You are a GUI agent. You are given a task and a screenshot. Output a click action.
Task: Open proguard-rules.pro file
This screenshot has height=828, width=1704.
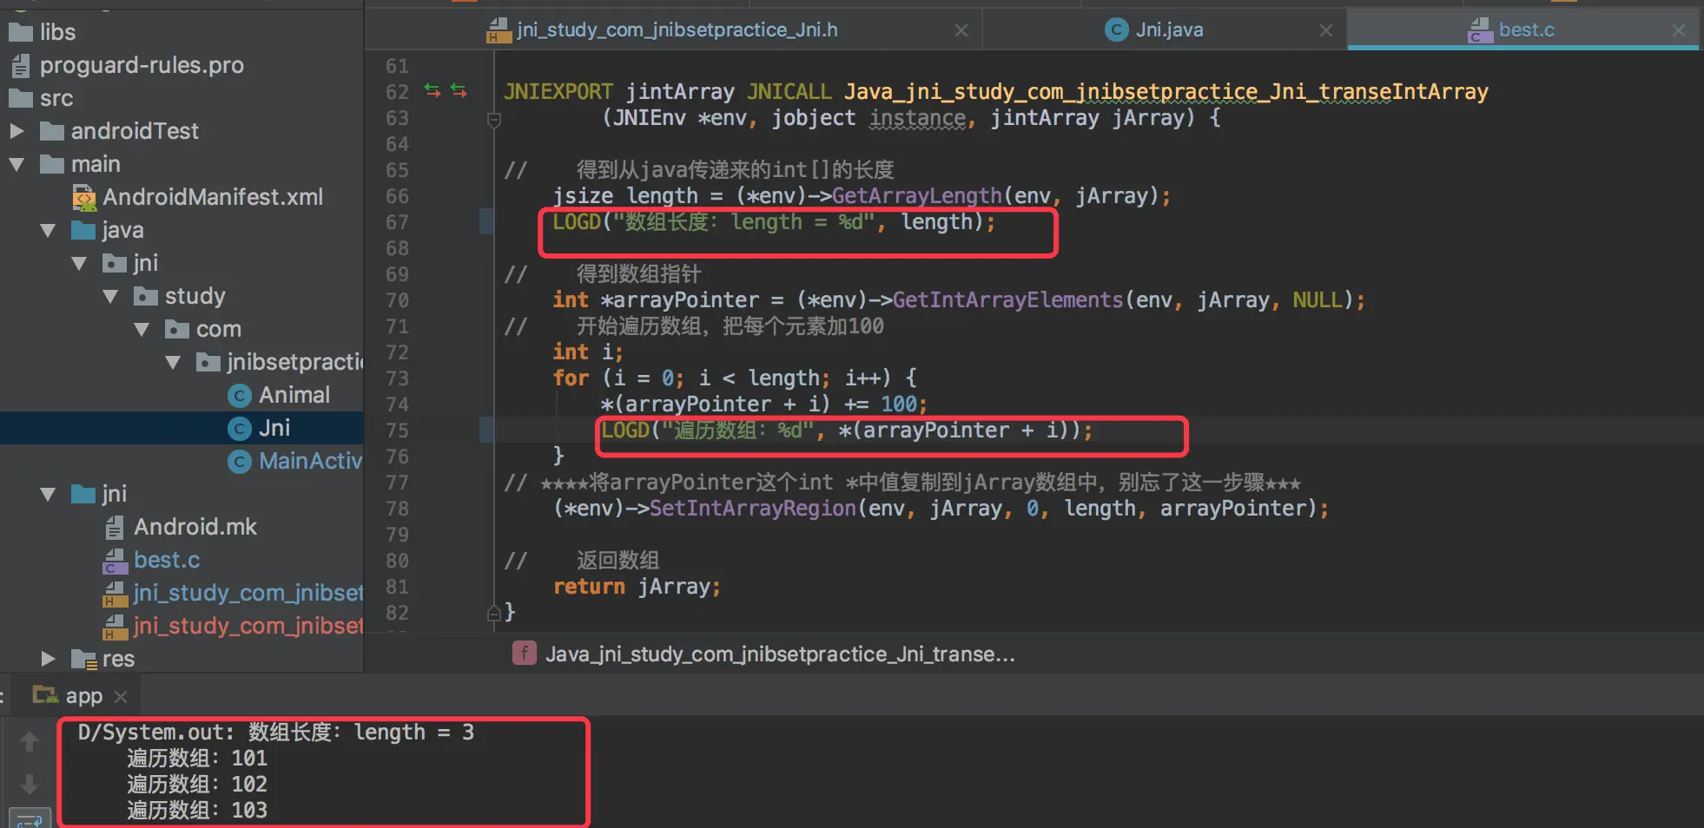[142, 65]
